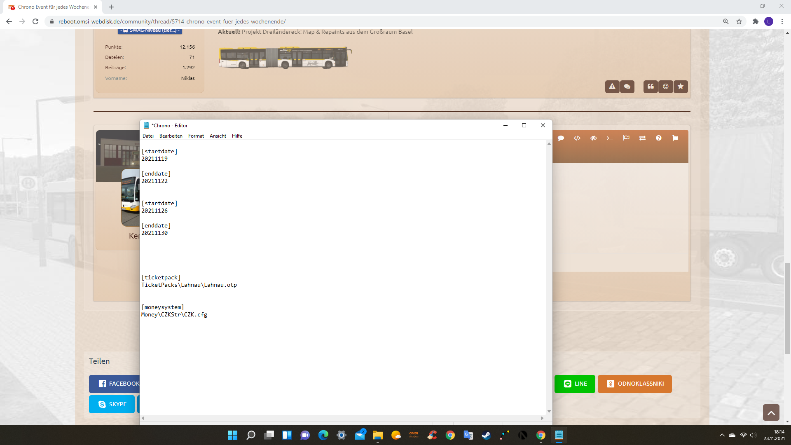Click the code tag icon in editor toolbar
The height and width of the screenshot is (445, 791).
[x=577, y=138]
